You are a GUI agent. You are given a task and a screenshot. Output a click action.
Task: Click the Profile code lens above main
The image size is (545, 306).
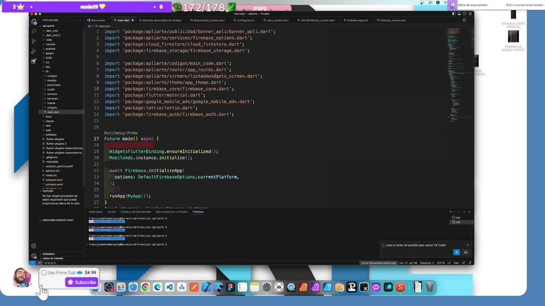pyautogui.click(x=132, y=133)
